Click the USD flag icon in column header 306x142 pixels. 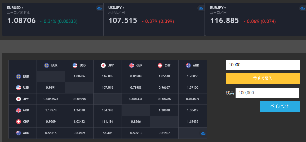[75, 65]
